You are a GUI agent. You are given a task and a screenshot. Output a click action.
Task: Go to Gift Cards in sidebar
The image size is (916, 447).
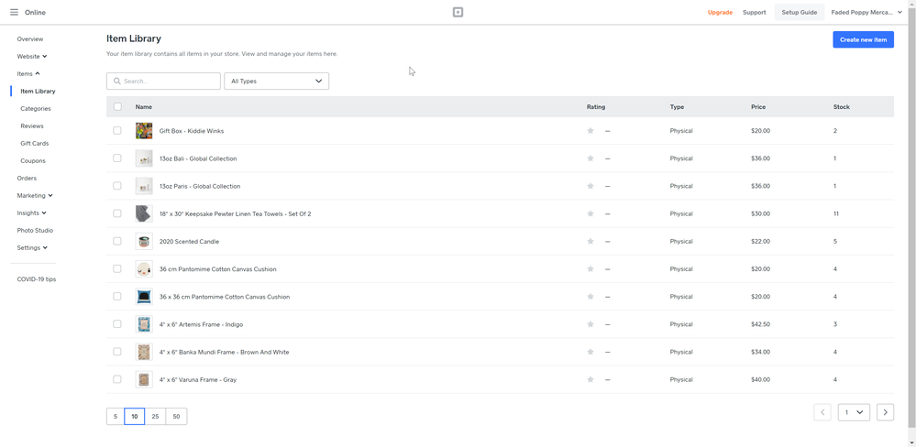tap(35, 144)
